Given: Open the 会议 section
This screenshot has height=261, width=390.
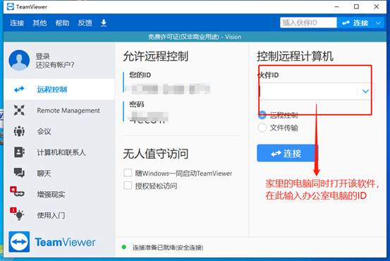Looking at the screenshot, I should click(x=59, y=131).
